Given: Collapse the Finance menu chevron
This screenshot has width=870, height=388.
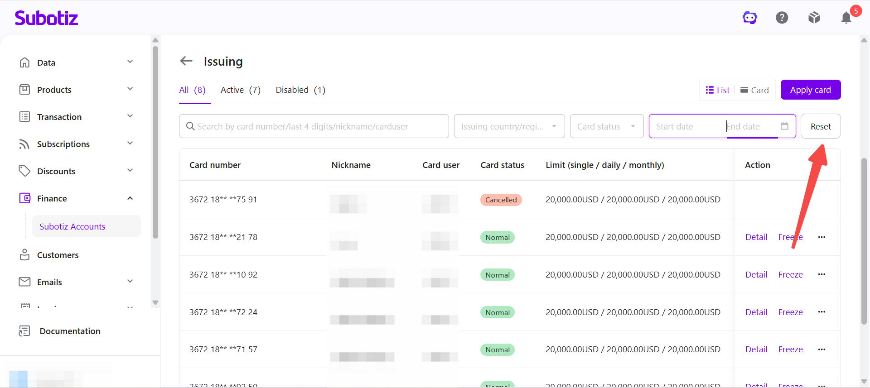Looking at the screenshot, I should click(x=130, y=198).
